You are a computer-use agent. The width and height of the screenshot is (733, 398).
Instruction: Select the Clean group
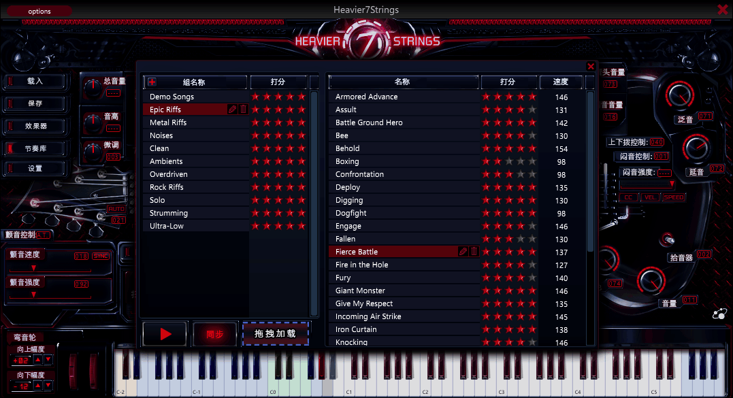[195, 148]
